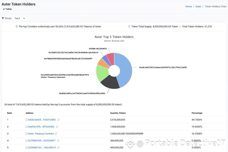Open Aster: Treasury Contract link
The width and height of the screenshot is (228, 152).
coord(41,134)
